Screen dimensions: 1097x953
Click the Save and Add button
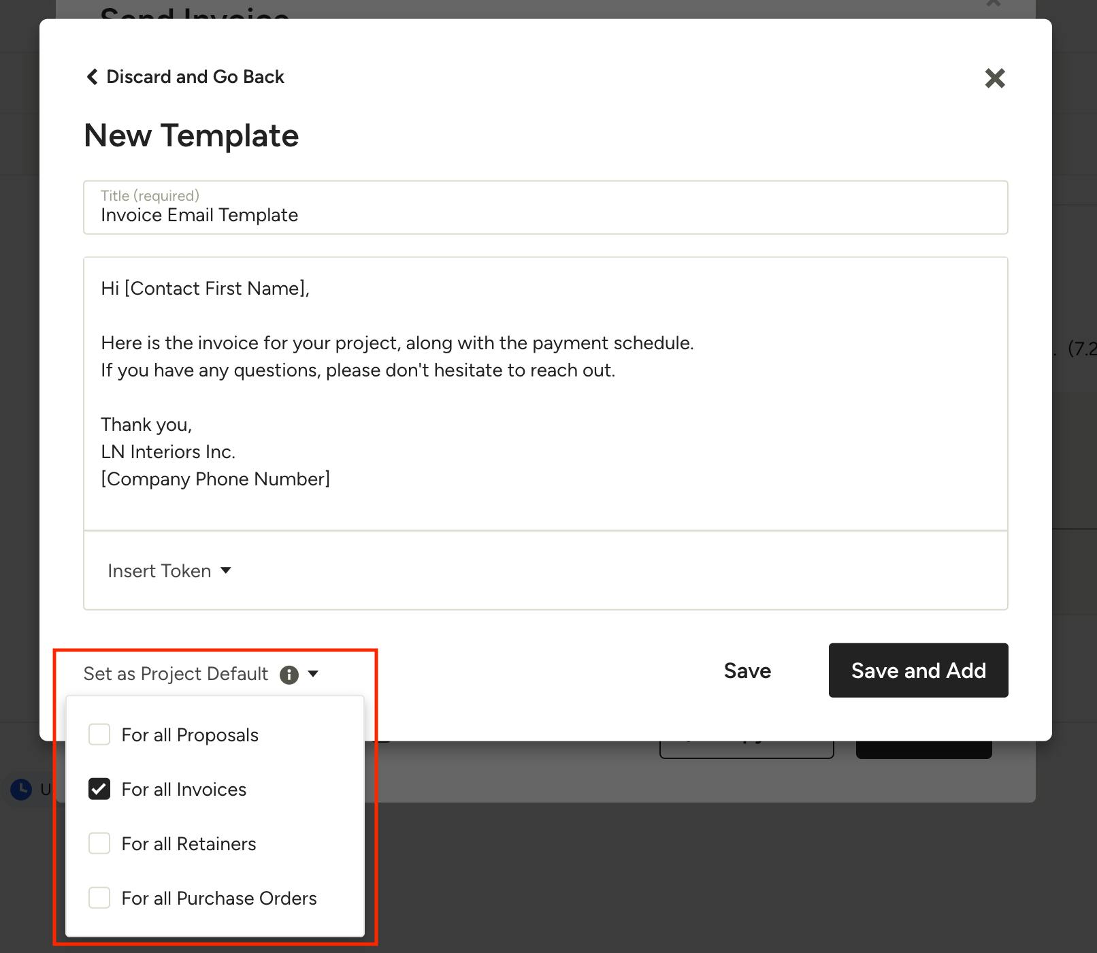pyautogui.click(x=919, y=671)
